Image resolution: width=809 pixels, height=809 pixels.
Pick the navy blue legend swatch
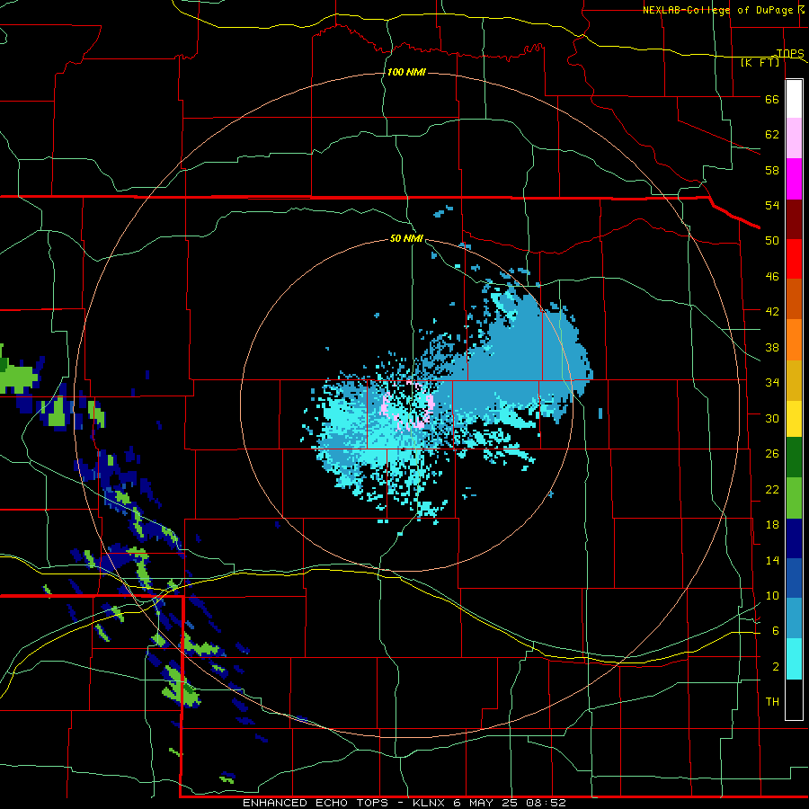pos(794,538)
